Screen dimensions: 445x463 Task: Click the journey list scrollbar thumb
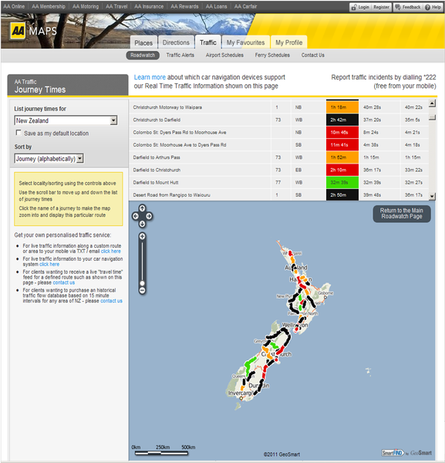coord(432,117)
